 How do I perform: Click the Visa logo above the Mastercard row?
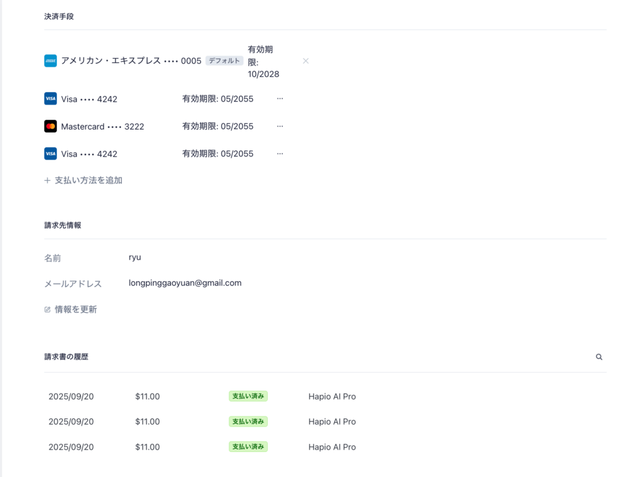(x=51, y=99)
